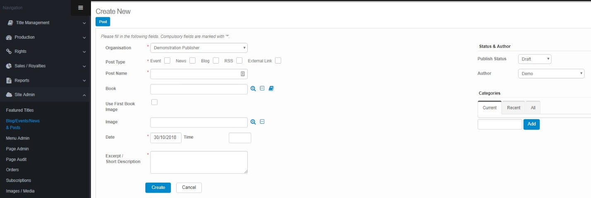Click the magnifier search icon beside Book field

253,88
